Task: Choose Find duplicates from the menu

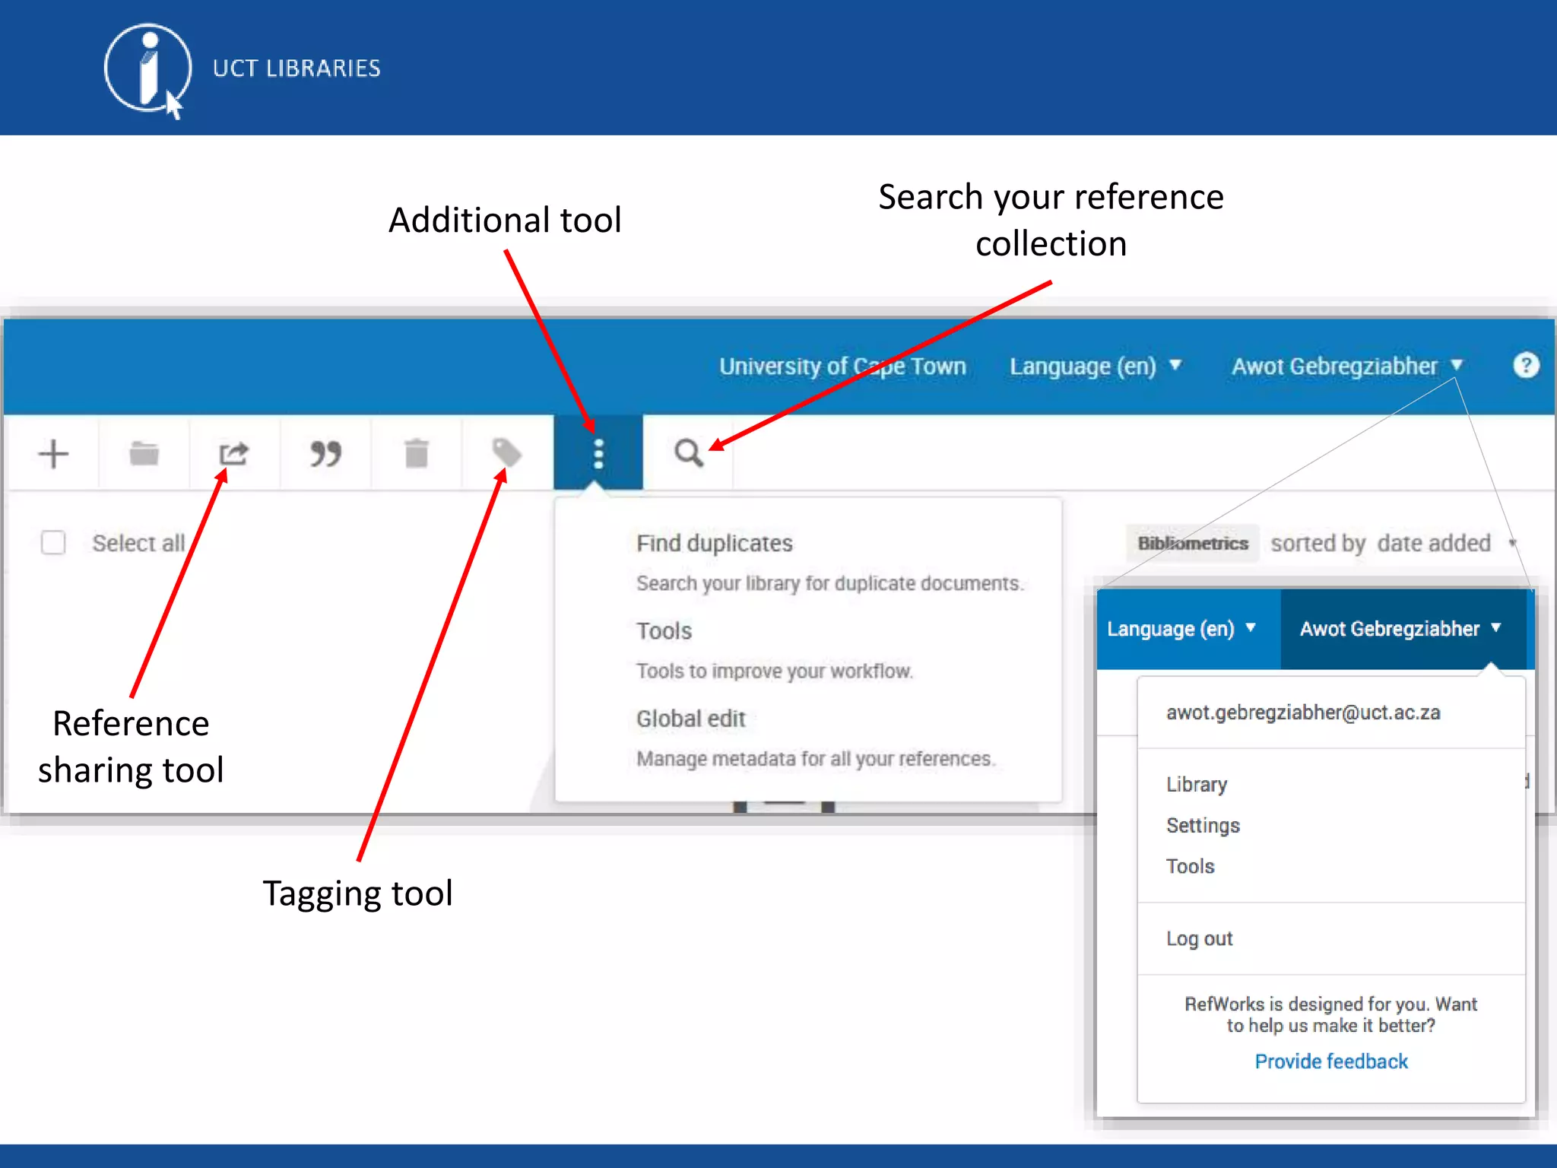Action: (x=714, y=543)
